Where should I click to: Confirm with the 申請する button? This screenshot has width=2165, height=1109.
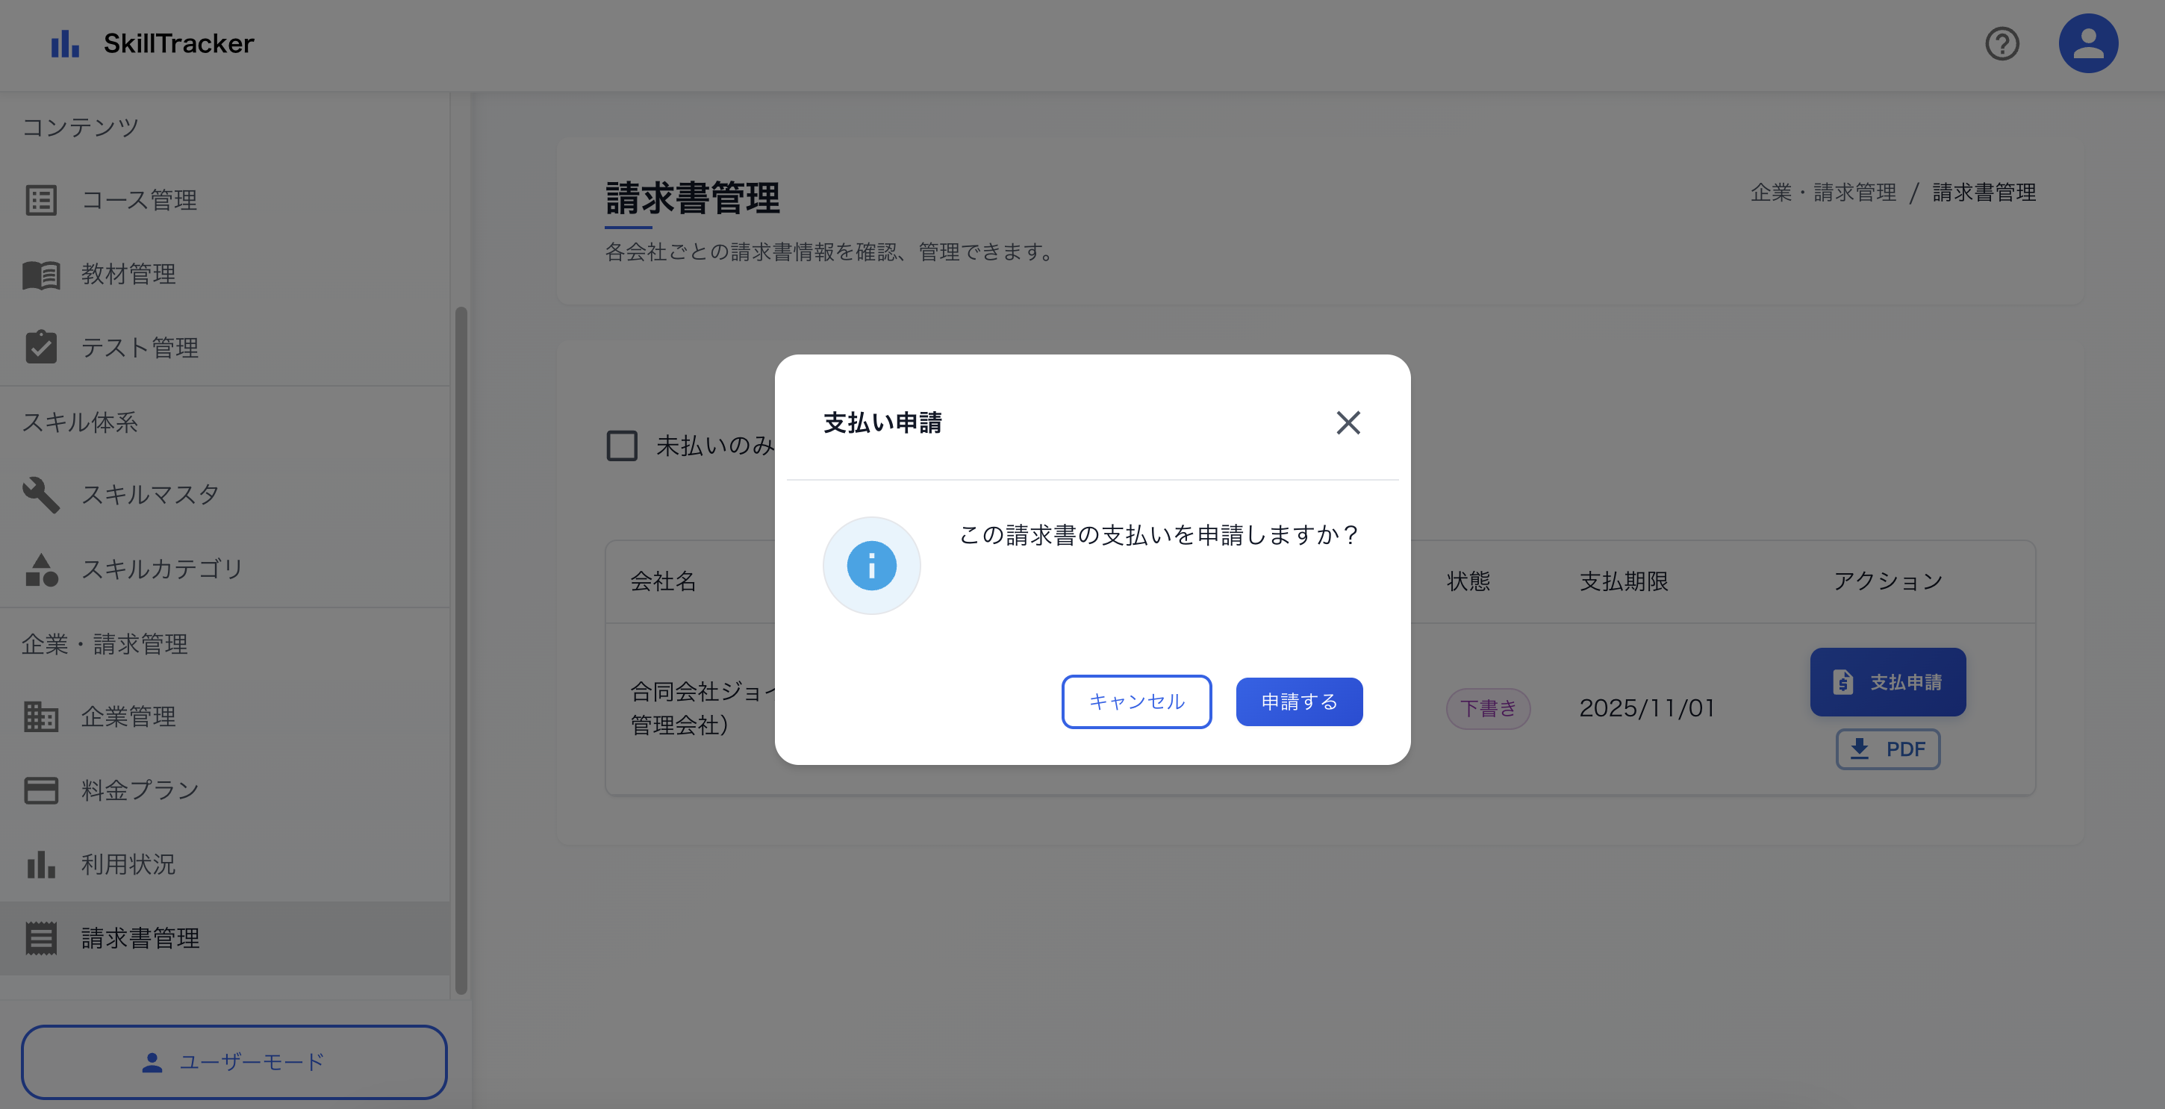(x=1298, y=702)
